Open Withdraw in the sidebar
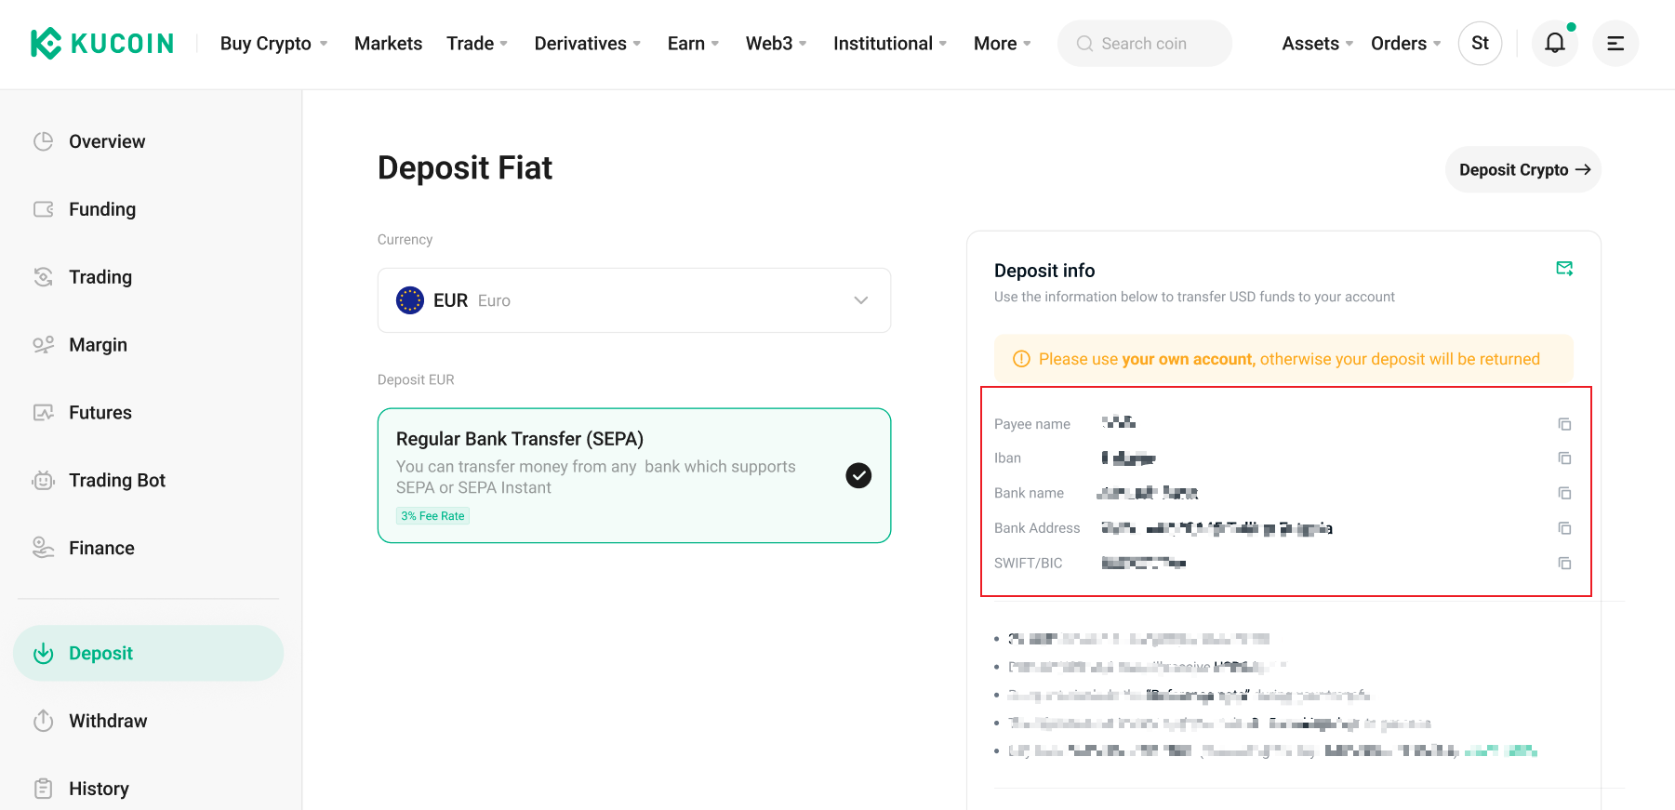The width and height of the screenshot is (1675, 810). pos(108,721)
